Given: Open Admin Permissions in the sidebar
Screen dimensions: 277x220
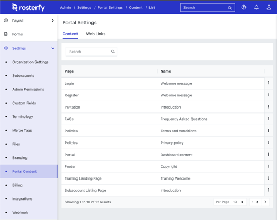Looking at the screenshot, I should pos(28,89).
